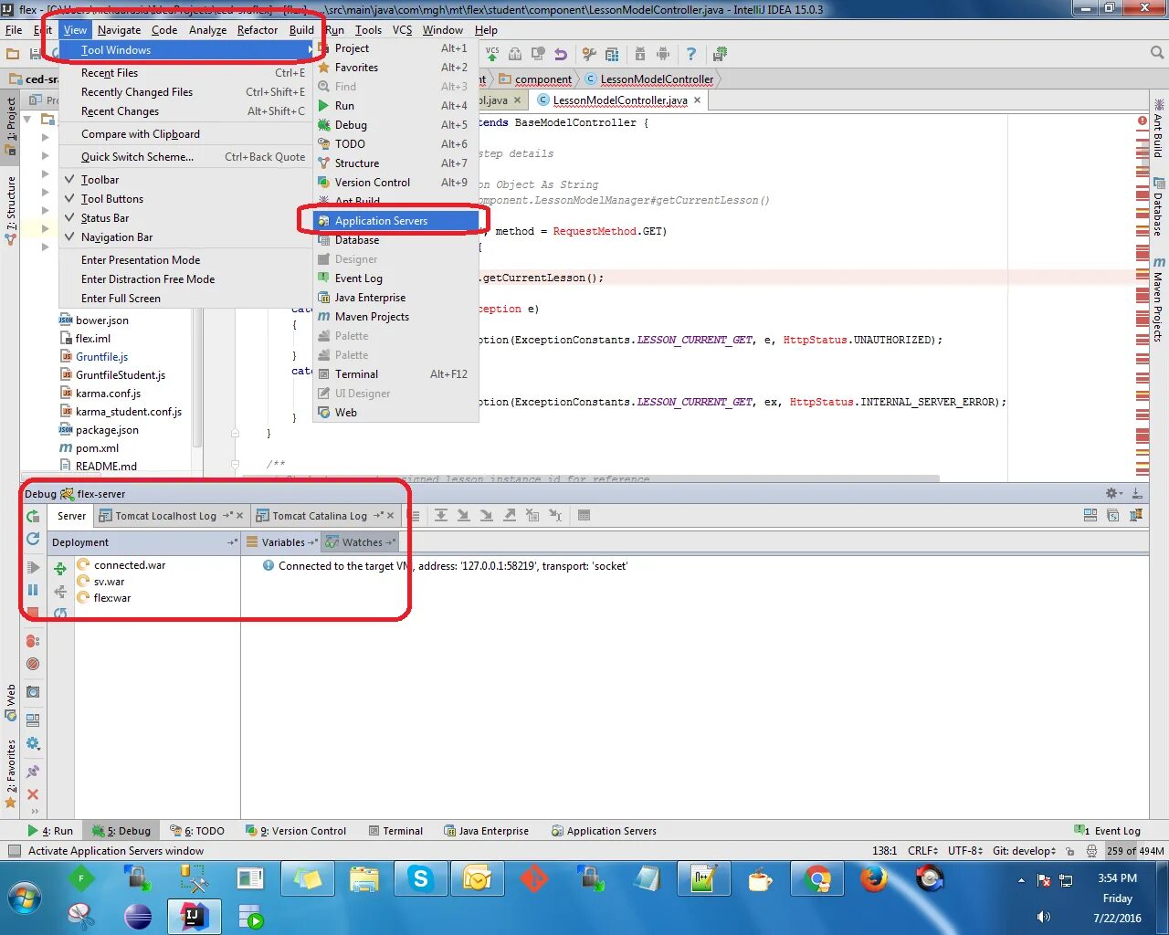Click the blue Help question mark icon
The height and width of the screenshot is (935, 1169).
pos(691,54)
